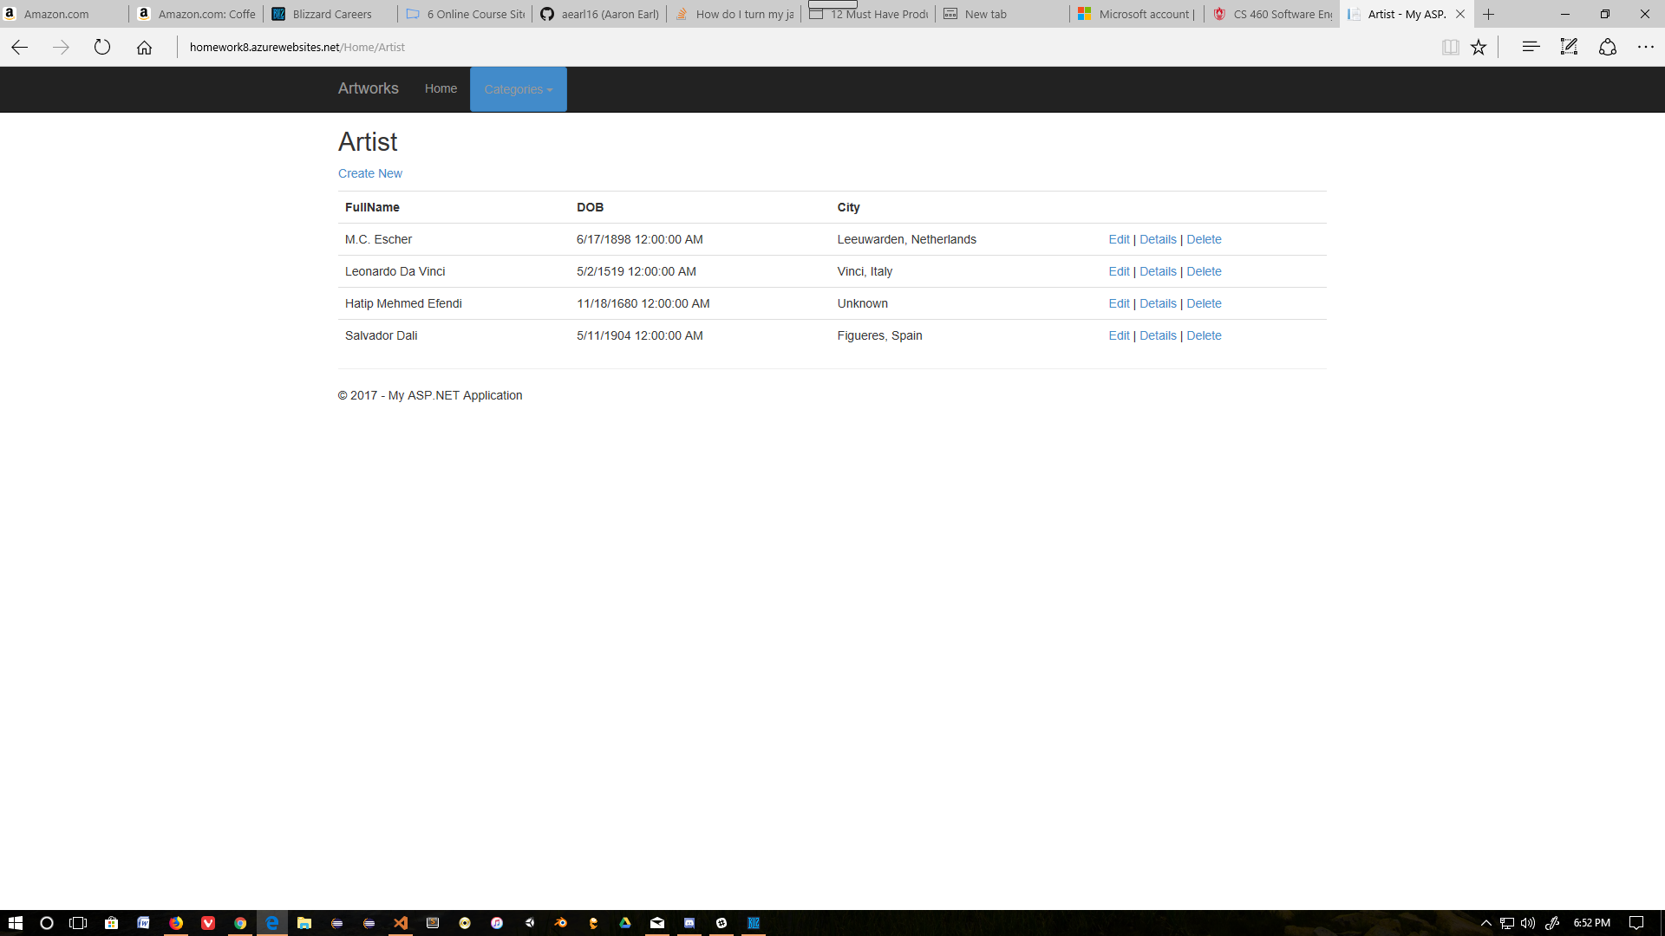This screenshot has width=1665, height=936.
Task: Expand the Categories dropdown
Action: pyautogui.click(x=518, y=89)
